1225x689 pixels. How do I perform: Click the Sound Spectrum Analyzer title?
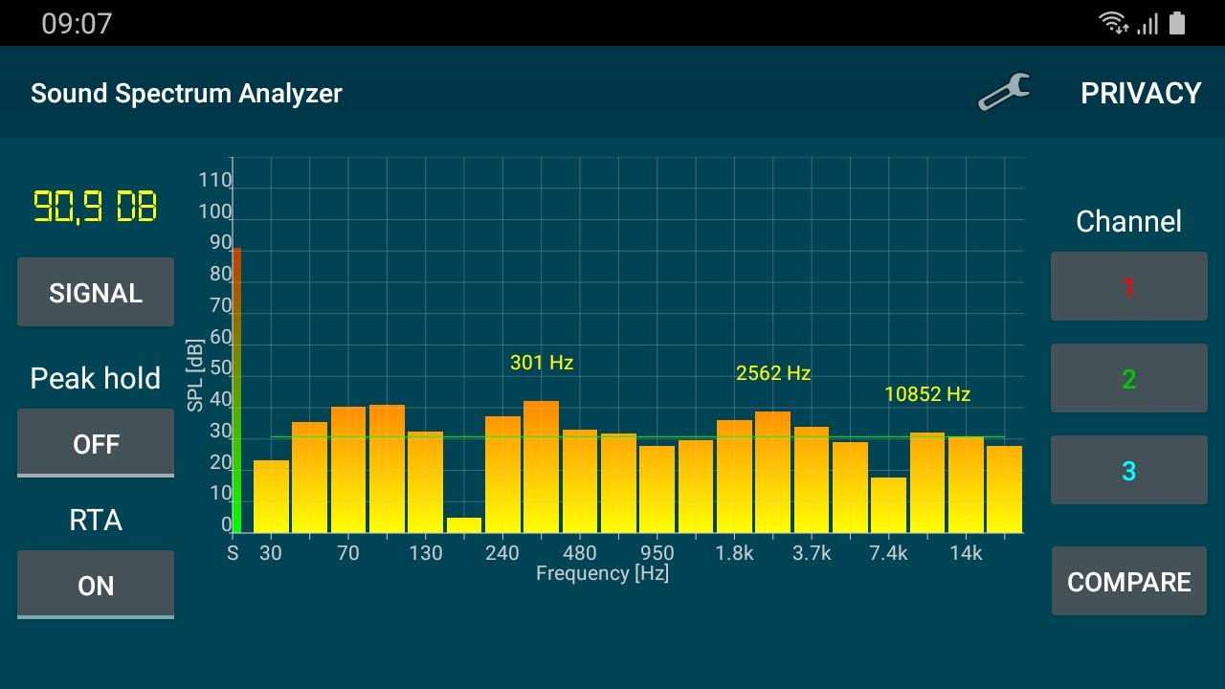[186, 93]
